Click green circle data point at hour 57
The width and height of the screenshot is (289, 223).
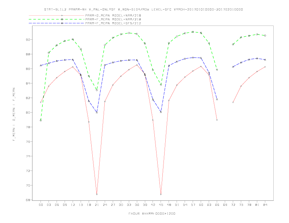pos(193,32)
